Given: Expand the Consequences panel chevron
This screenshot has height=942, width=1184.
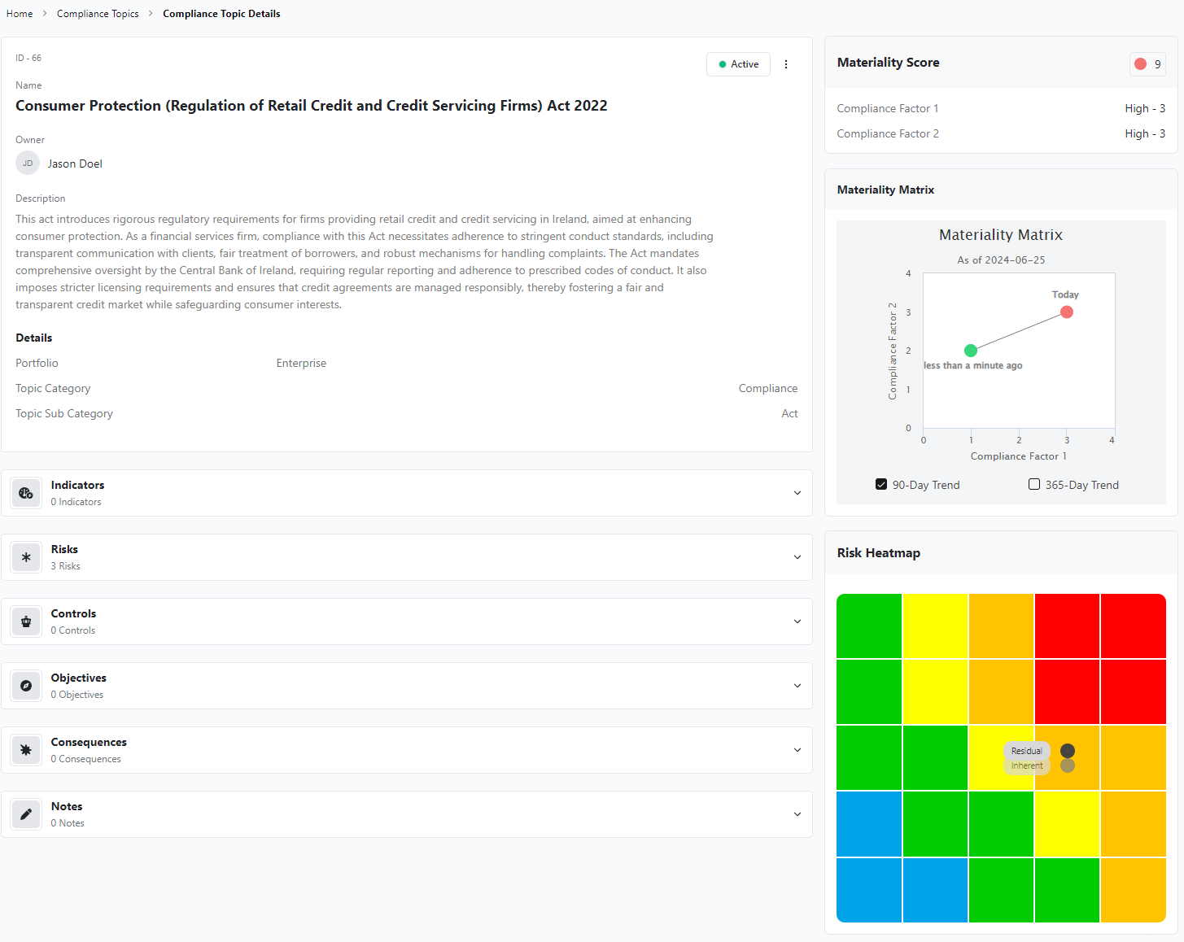Looking at the screenshot, I should (797, 750).
